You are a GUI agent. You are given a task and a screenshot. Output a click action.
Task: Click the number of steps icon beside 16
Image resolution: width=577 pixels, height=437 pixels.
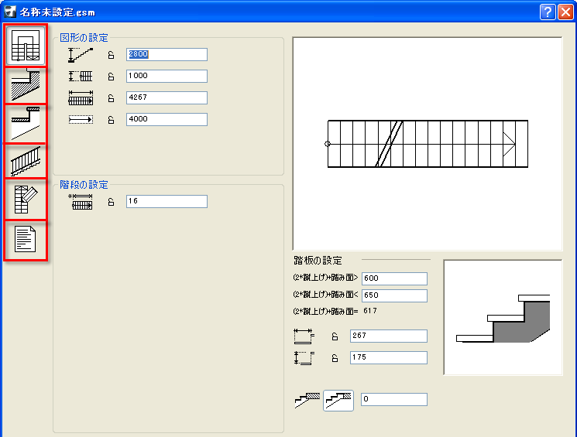click(x=81, y=202)
